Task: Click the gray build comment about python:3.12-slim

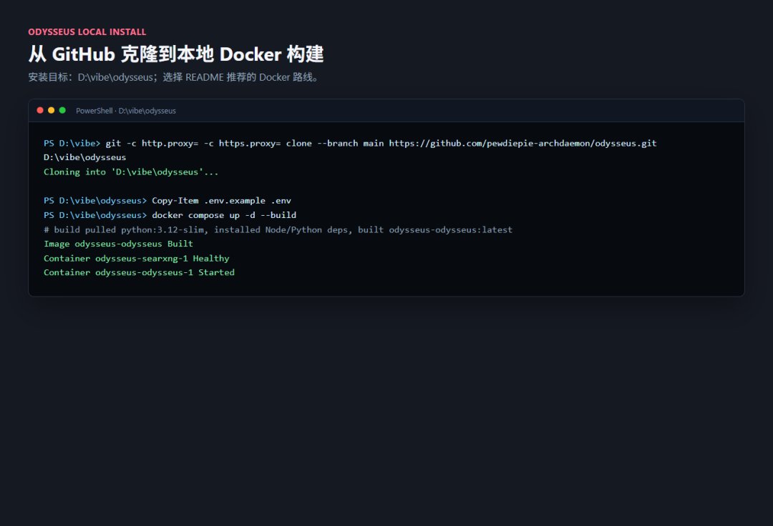Action: (278, 230)
